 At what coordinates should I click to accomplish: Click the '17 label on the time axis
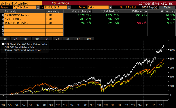coord(160,105)
